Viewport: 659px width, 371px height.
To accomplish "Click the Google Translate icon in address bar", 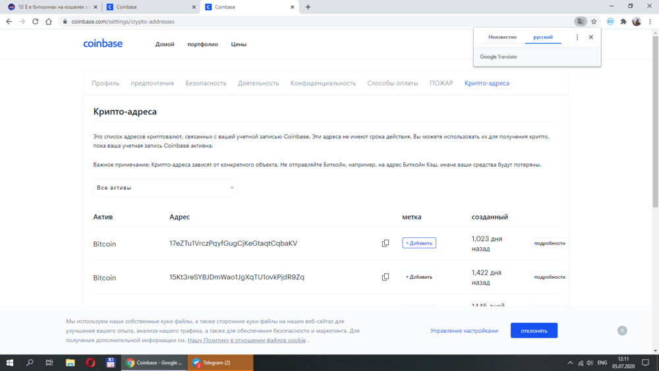I will click(x=581, y=22).
